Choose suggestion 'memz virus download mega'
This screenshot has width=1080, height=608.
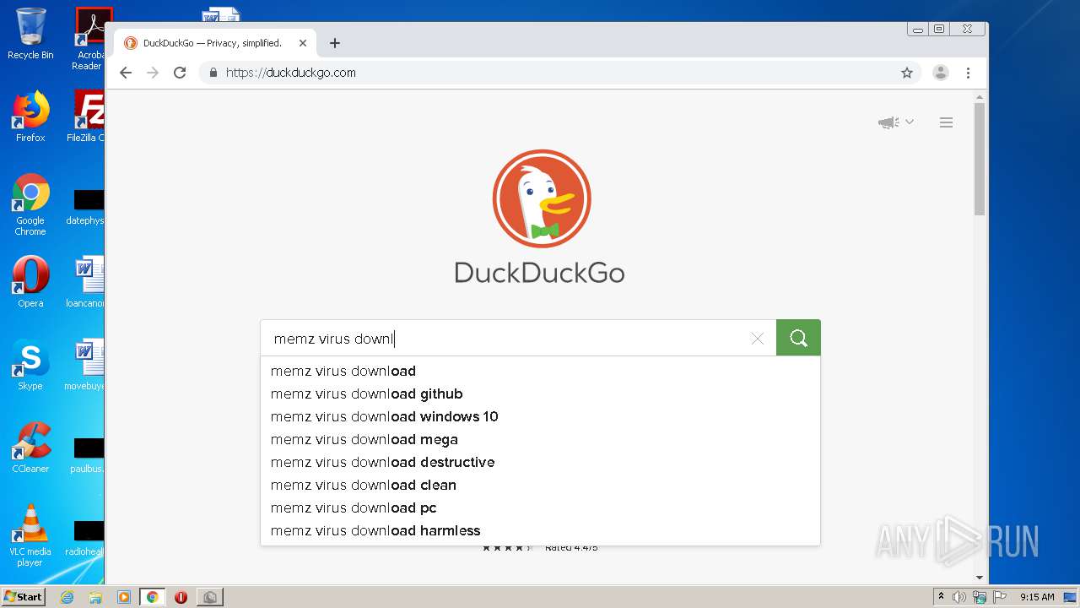click(x=540, y=439)
